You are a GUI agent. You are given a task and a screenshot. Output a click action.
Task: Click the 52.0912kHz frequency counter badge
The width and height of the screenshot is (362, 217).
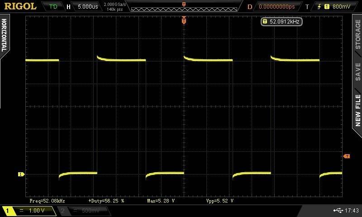point(282,21)
